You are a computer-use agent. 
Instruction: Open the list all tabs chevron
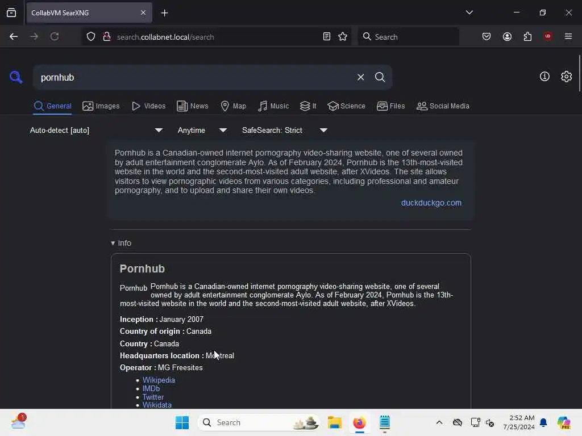pyautogui.click(x=469, y=12)
